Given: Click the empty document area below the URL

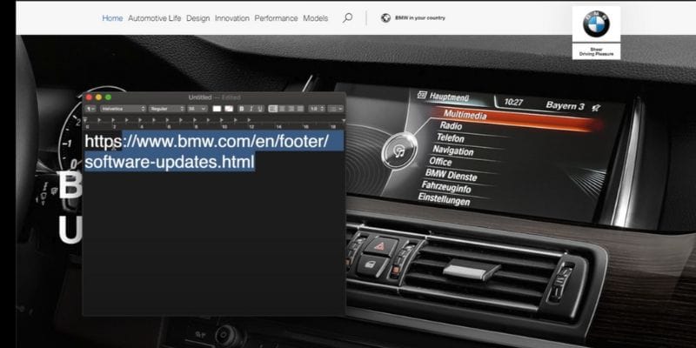Looking at the screenshot, I should coord(214,244).
